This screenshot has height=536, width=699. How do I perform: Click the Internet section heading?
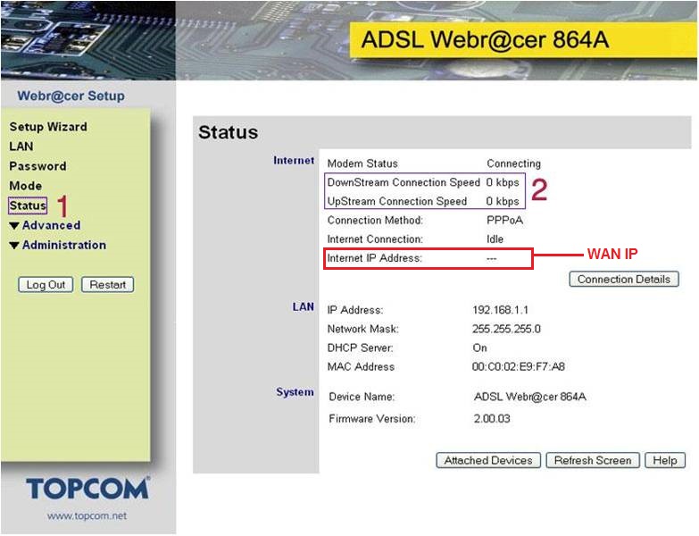click(x=294, y=161)
